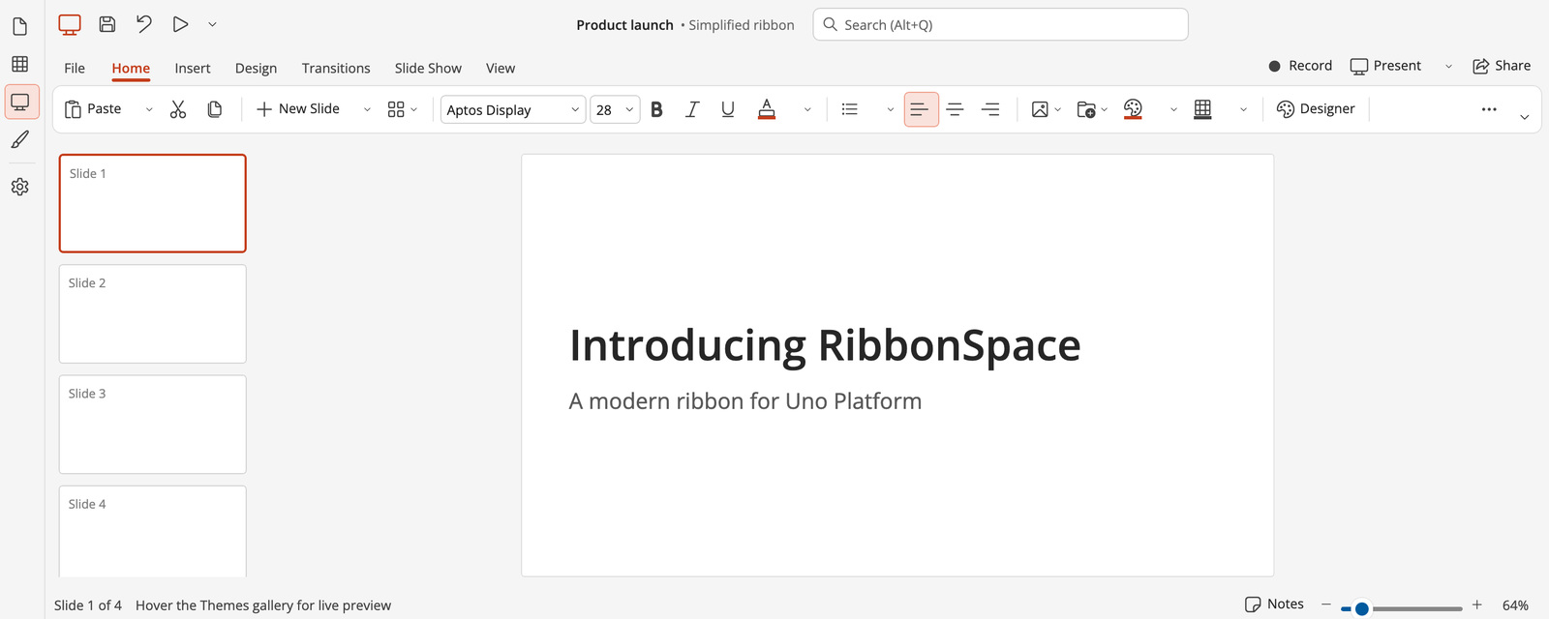
Task: Select the Slide 1 thumbnail
Action: (153, 203)
